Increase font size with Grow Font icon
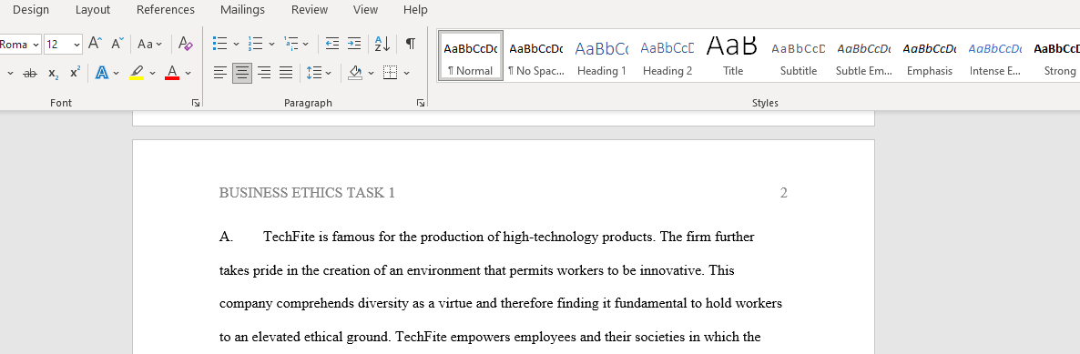The image size is (1080, 354). (95, 44)
